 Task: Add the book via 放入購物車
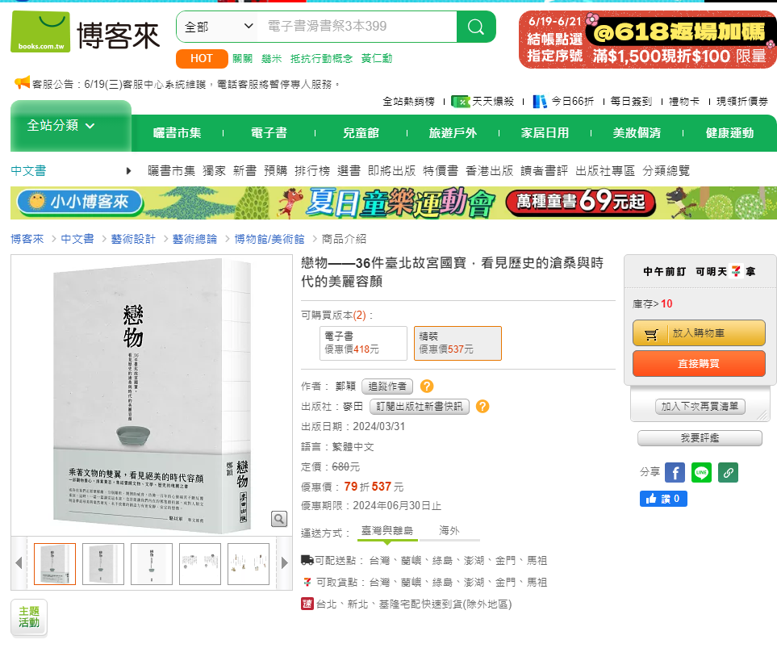coord(699,333)
